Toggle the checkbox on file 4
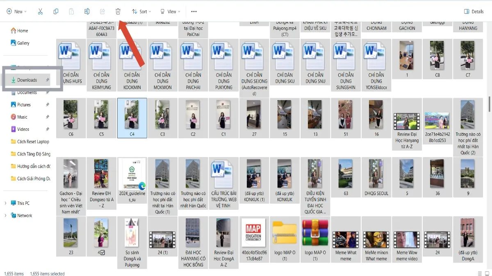Image resolution: width=492 pixels, height=276 pixels. [x=102, y=252]
